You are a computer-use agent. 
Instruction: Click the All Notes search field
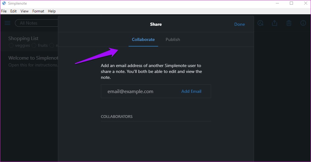(x=37, y=23)
